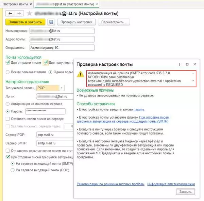Click the password input field

click(x=45, y=111)
